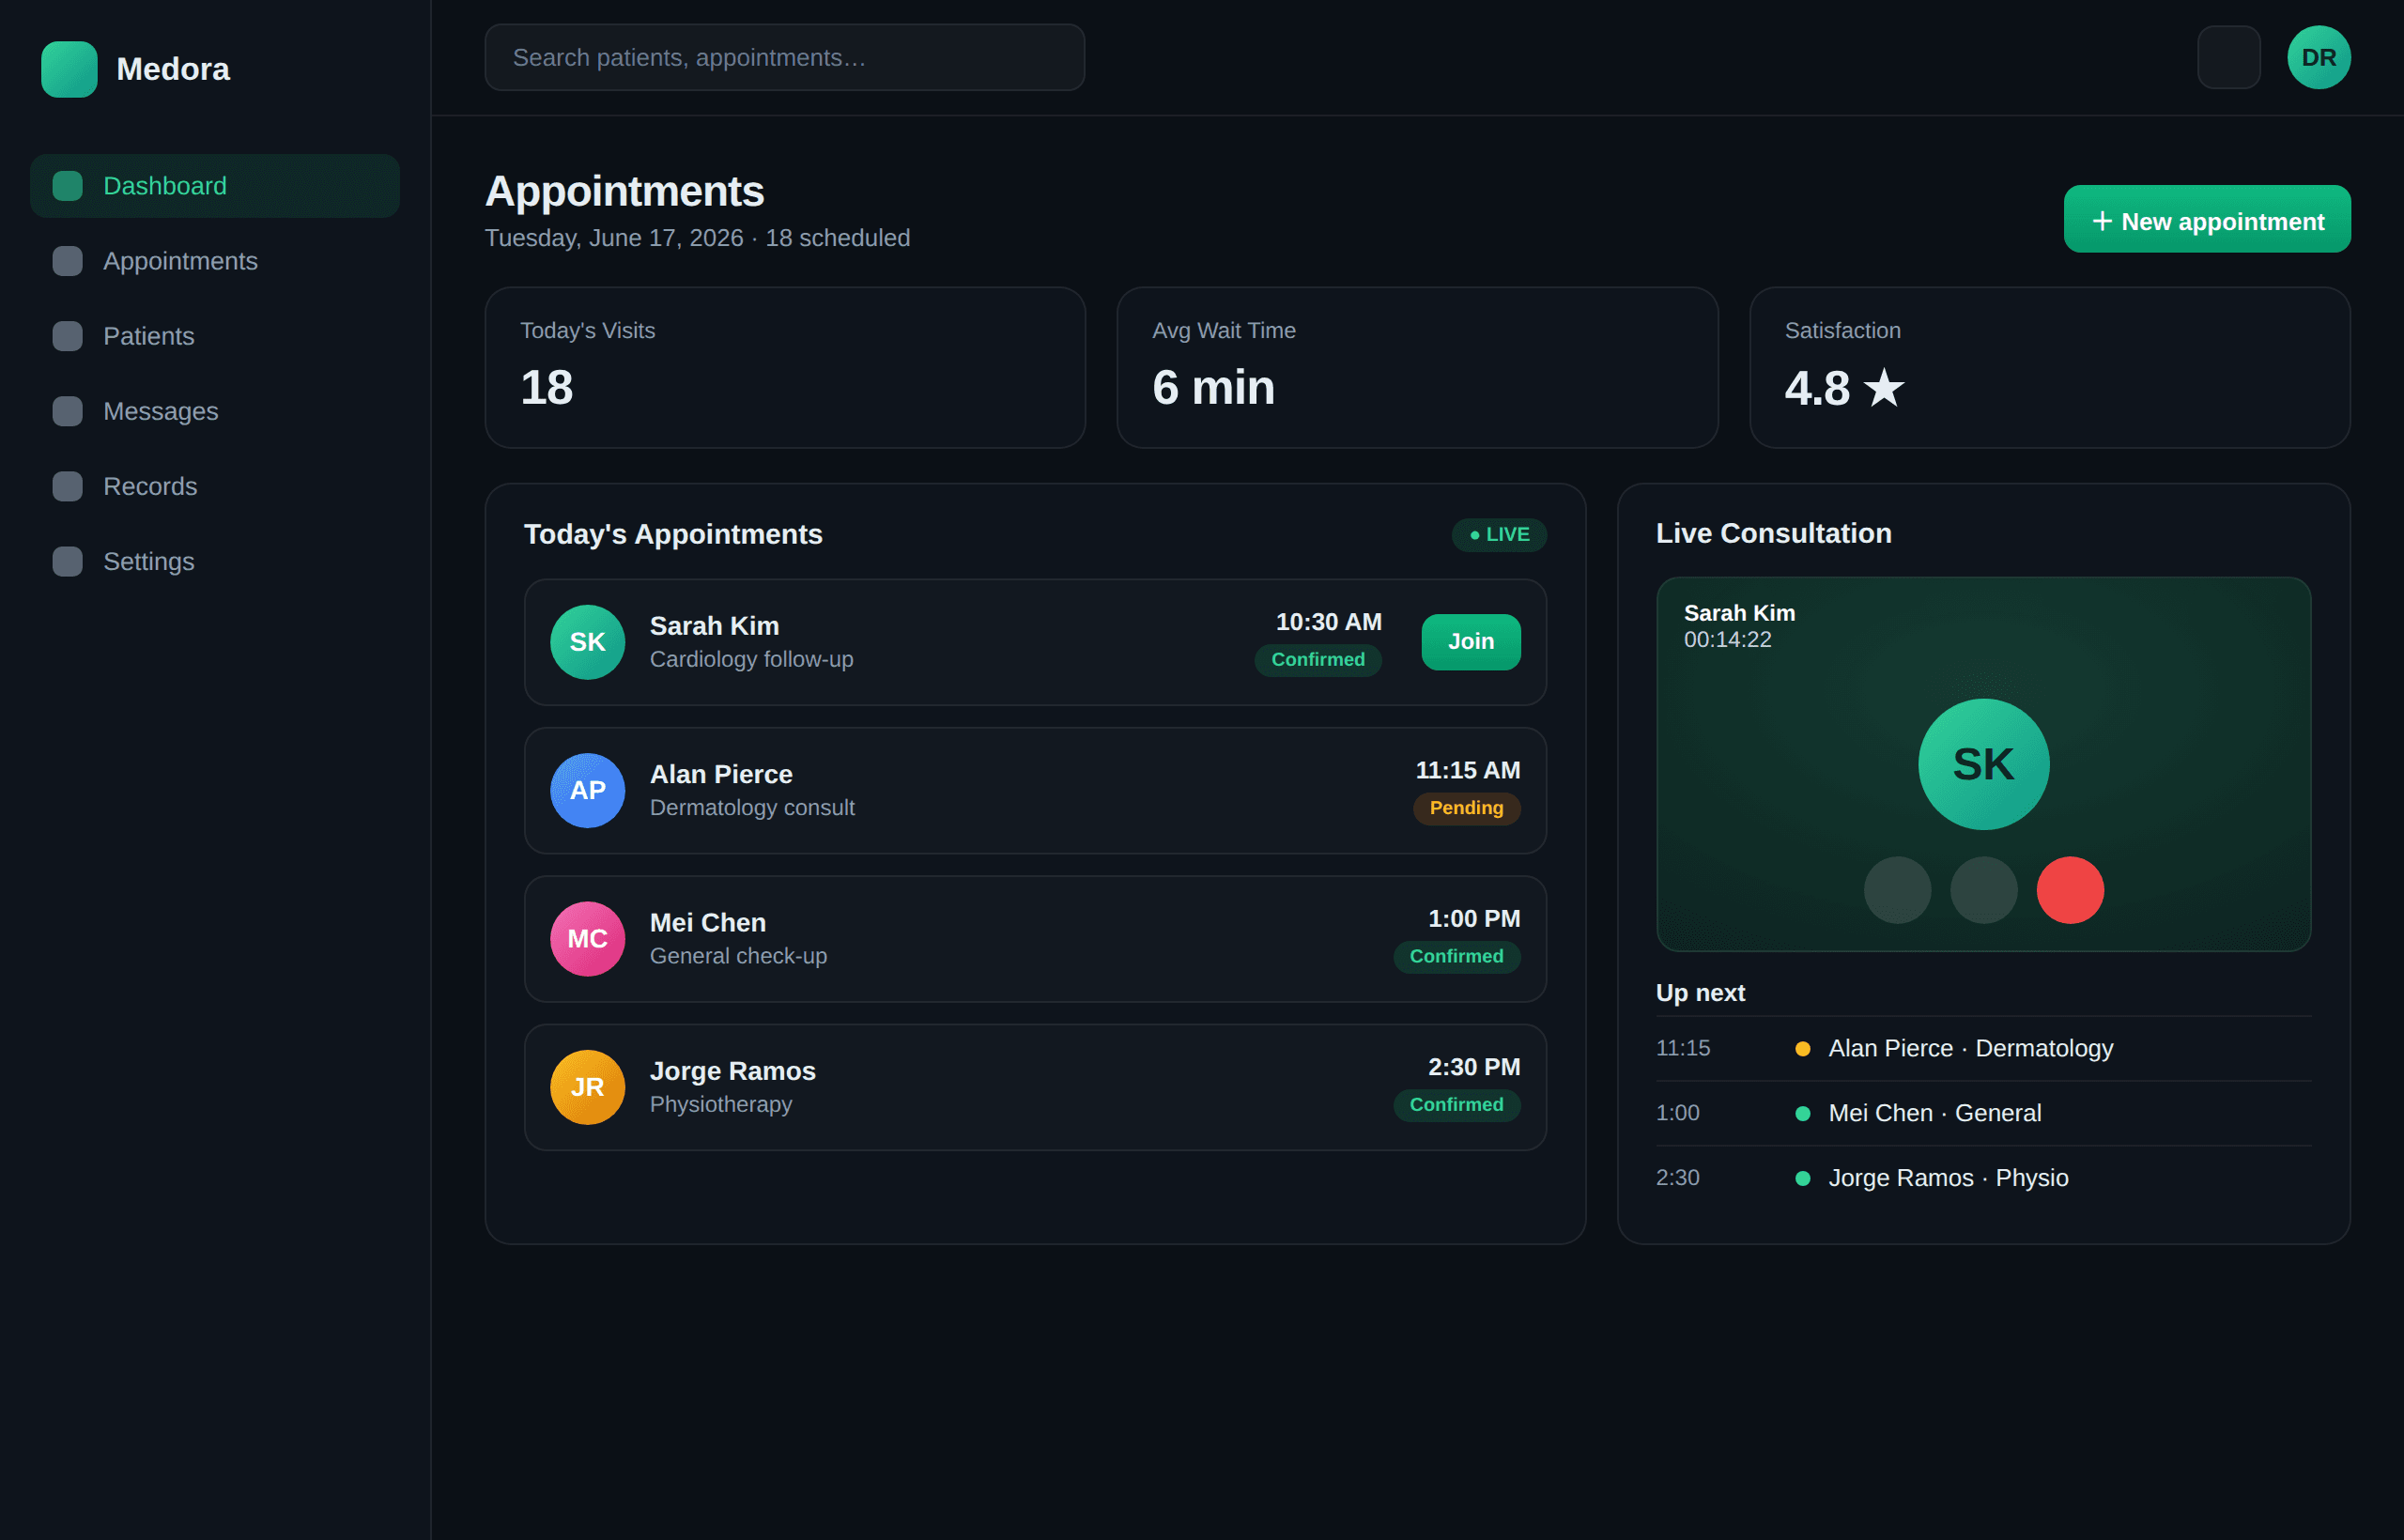Image resolution: width=2404 pixels, height=1540 pixels.
Task: Open the Patients section
Action: click(x=215, y=336)
